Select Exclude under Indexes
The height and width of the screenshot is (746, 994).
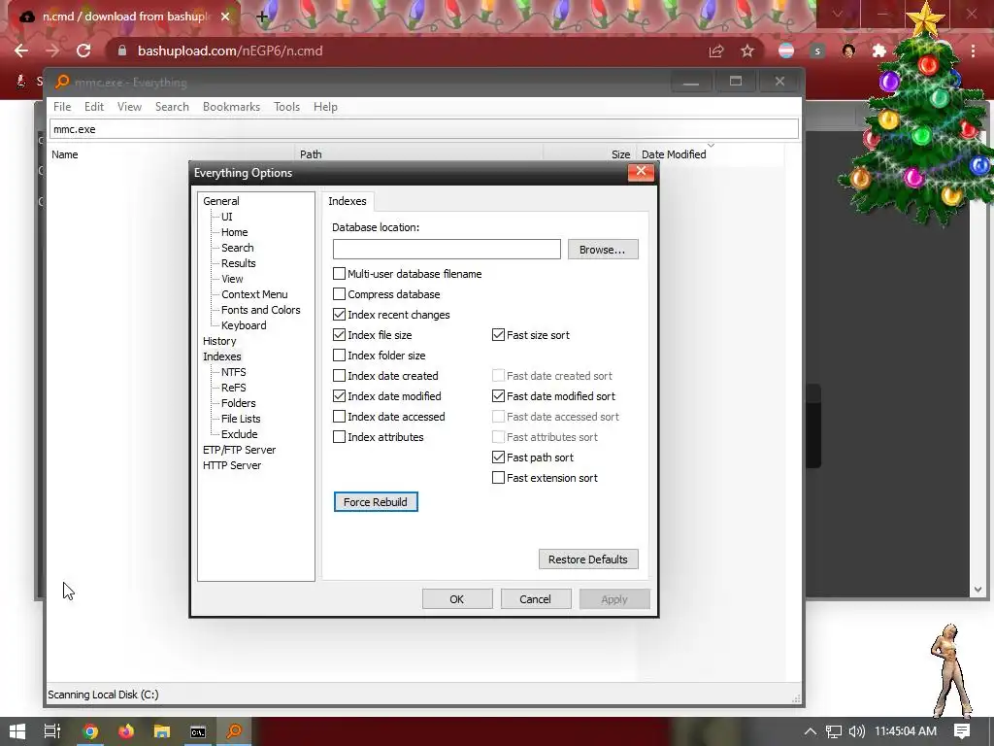click(239, 434)
